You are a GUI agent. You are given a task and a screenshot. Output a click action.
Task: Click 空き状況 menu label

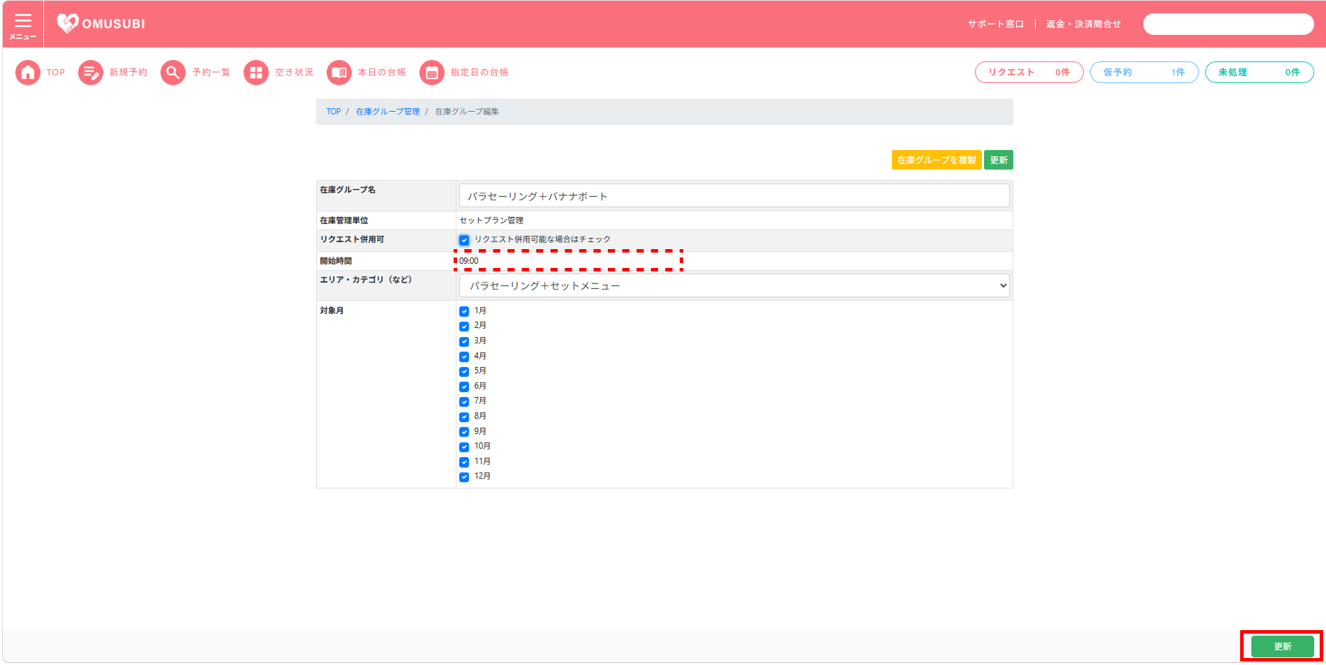[294, 73]
